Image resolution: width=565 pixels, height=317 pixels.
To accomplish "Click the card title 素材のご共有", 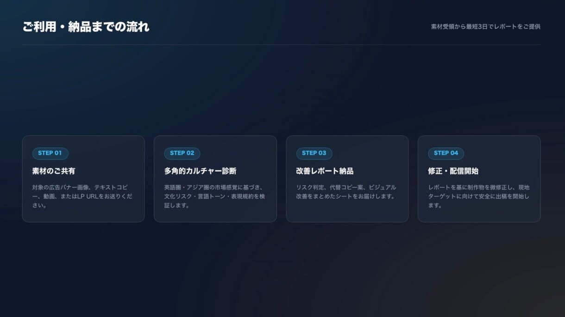I will pyautogui.click(x=54, y=171).
